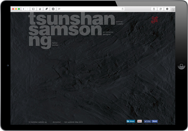Click the Google+ G+1 button
Viewport: 188px width, 131px height.
point(140,121)
